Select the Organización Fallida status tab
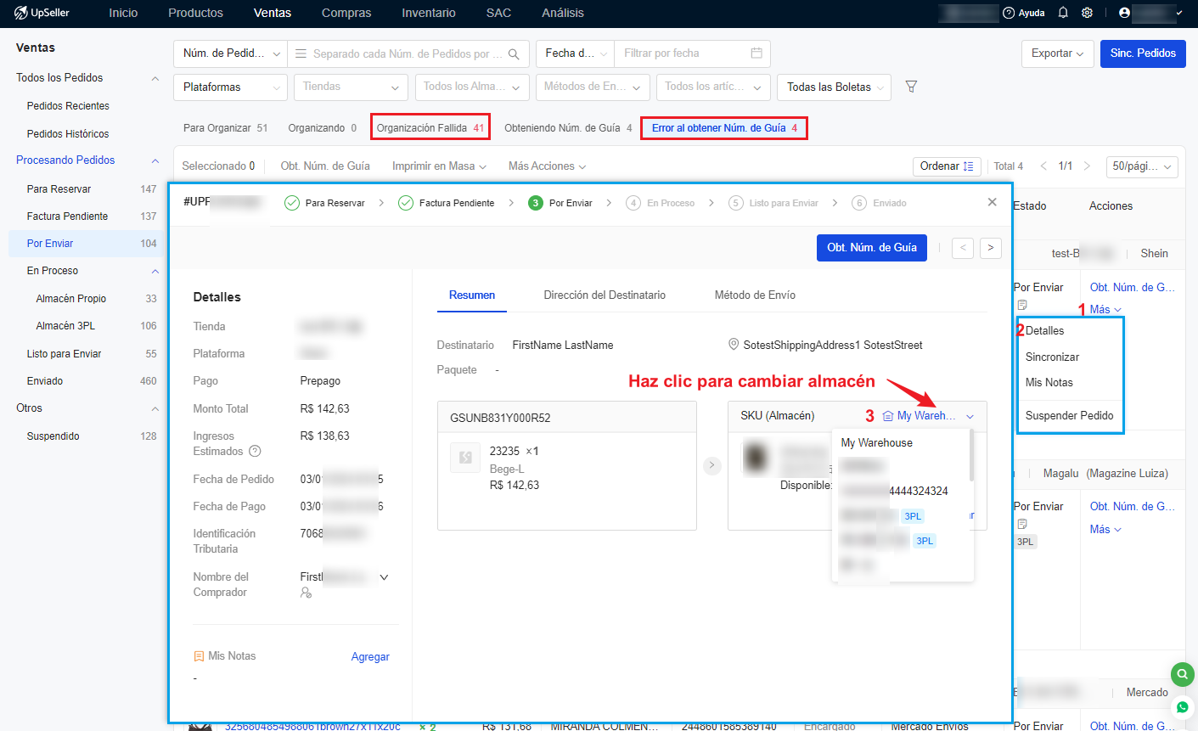This screenshot has width=1198, height=731. pos(430,128)
